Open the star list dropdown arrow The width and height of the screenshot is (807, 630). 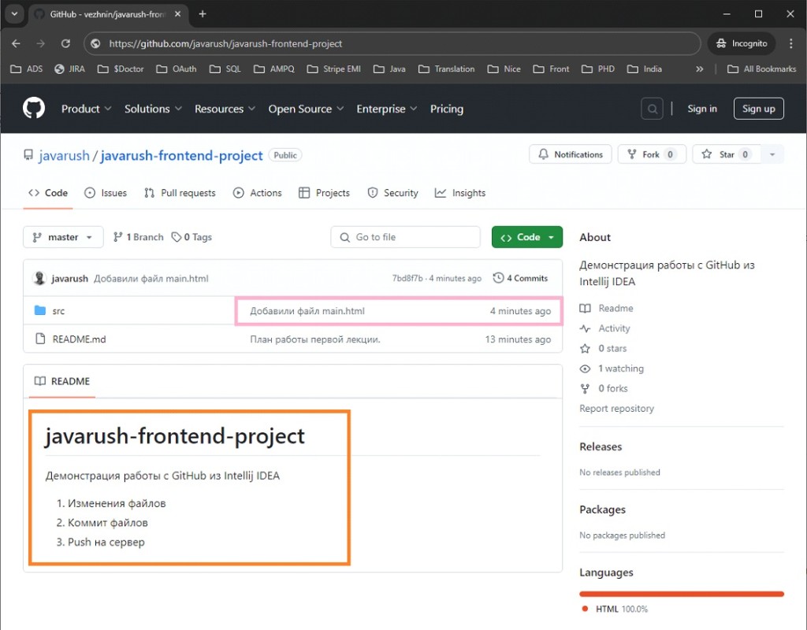772,154
